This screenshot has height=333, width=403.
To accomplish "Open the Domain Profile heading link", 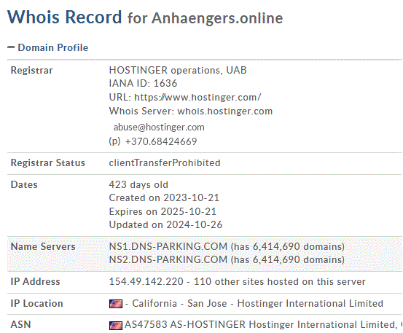I will click(x=53, y=47).
